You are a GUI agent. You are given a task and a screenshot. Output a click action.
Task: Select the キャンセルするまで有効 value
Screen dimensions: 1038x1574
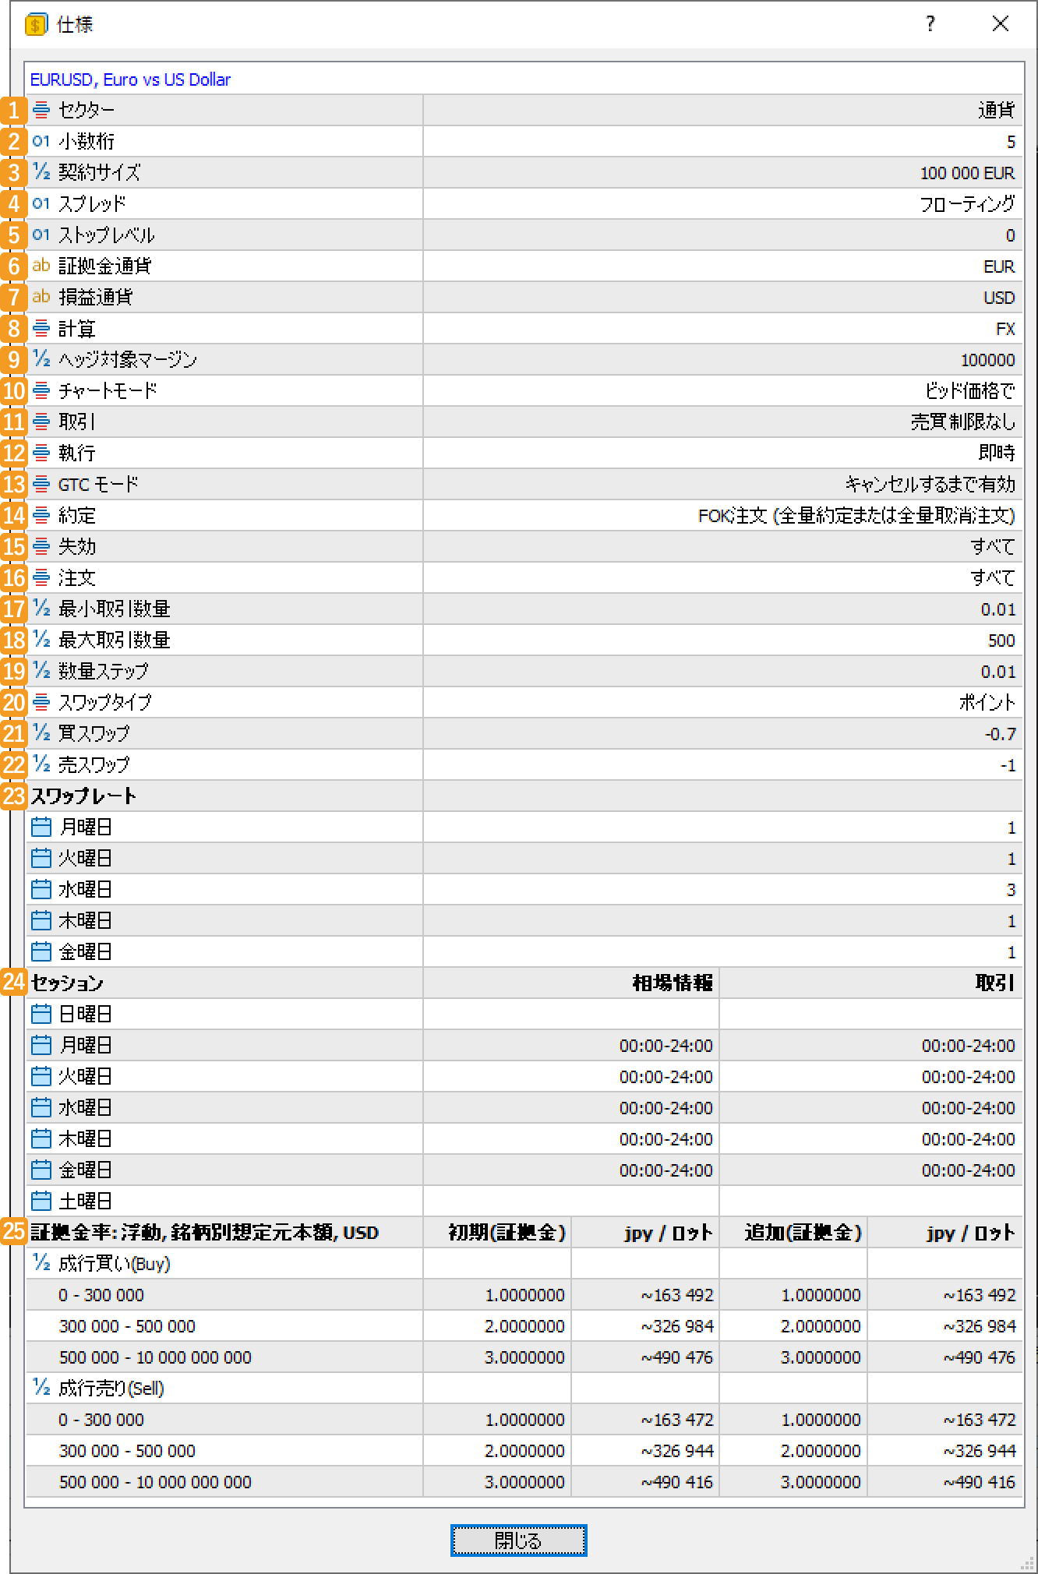930,484
